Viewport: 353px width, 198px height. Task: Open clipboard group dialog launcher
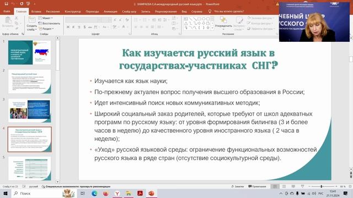[23, 34]
